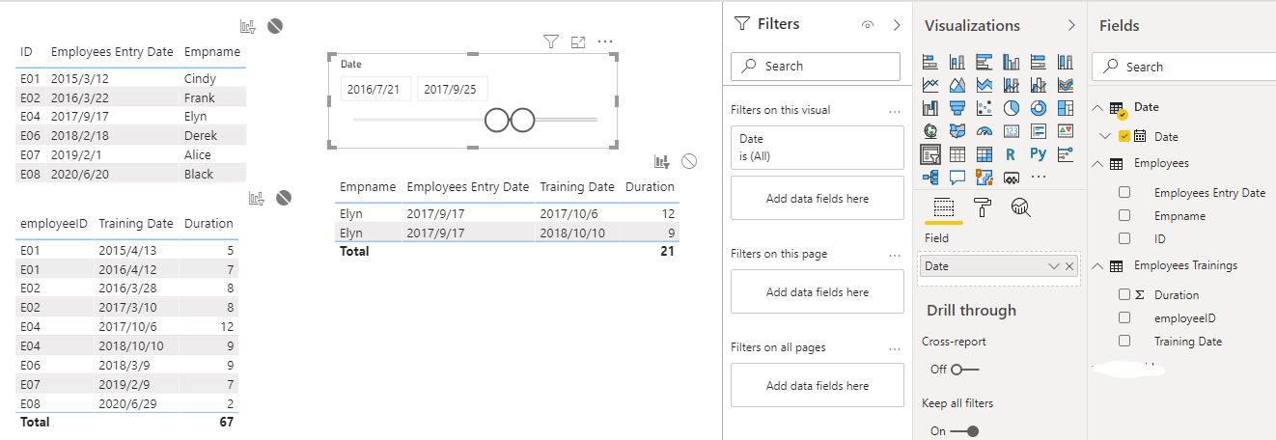Switch off the Keep all filters toggle

coord(965,431)
